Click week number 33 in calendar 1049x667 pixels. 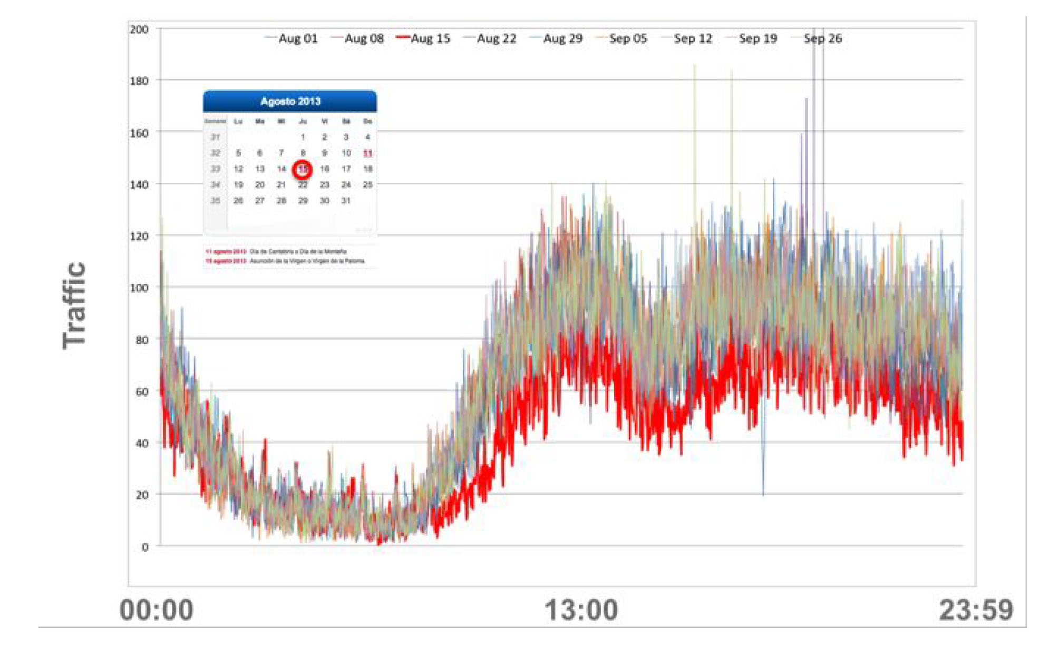tap(215, 169)
